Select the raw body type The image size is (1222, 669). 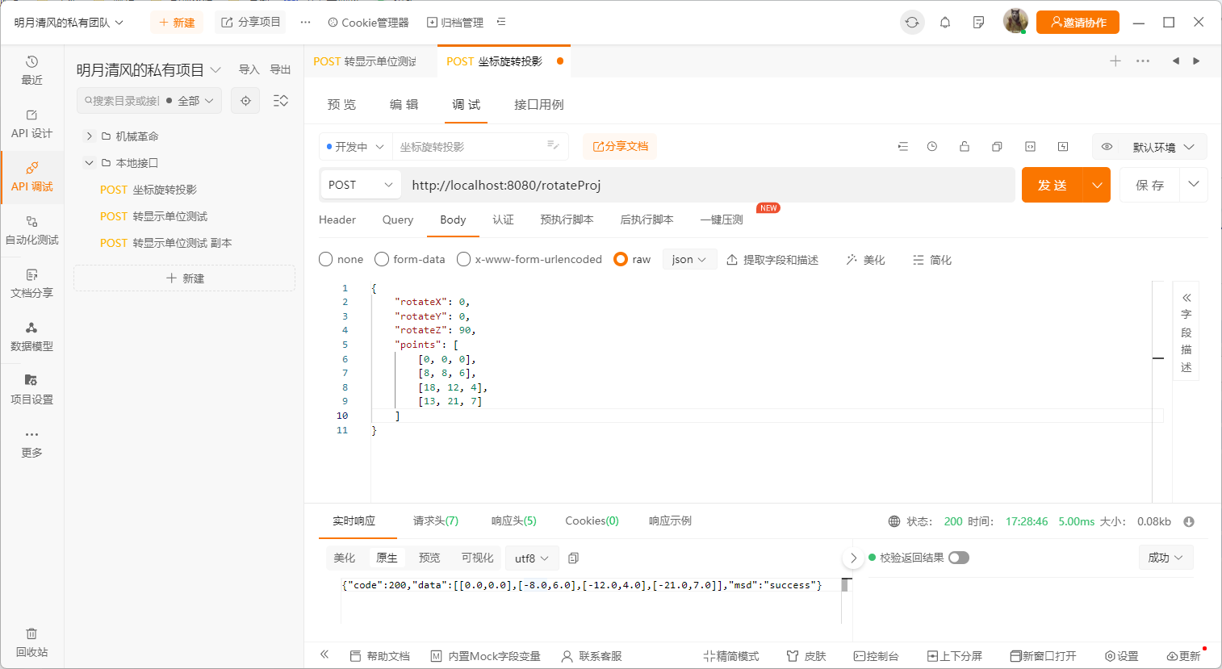632,260
